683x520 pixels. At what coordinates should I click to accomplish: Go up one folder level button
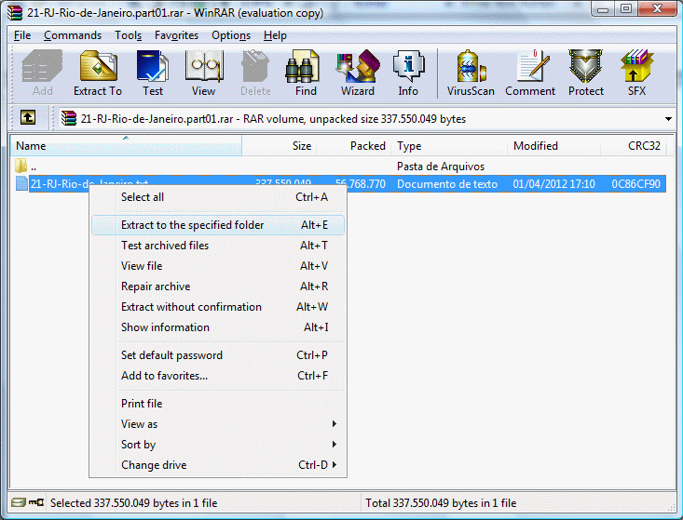click(x=29, y=119)
